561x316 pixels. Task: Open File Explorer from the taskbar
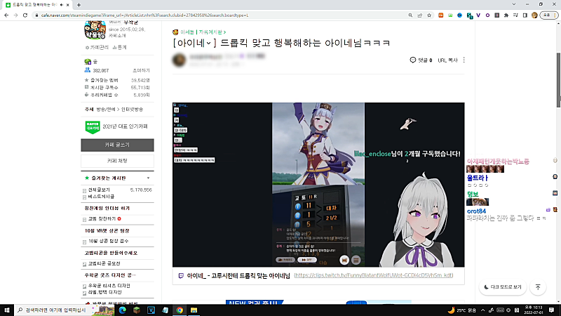point(194,310)
